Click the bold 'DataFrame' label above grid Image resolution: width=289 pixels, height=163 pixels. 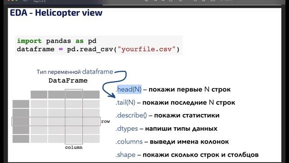(68, 81)
